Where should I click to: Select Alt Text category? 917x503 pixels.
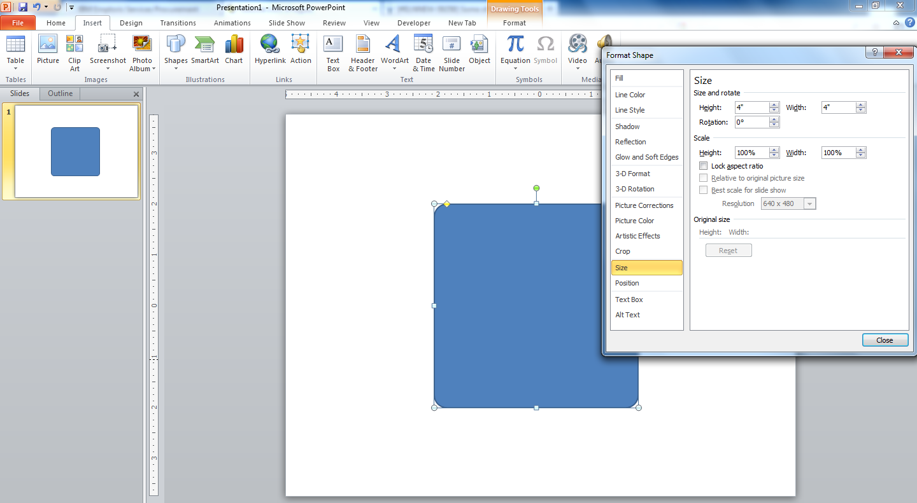646,315
